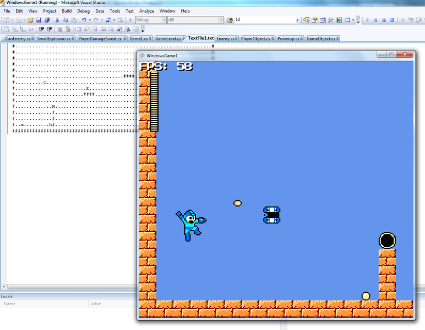425x330 pixels.
Task: Expand the New Project dropdown arrow
Action: 12,20
